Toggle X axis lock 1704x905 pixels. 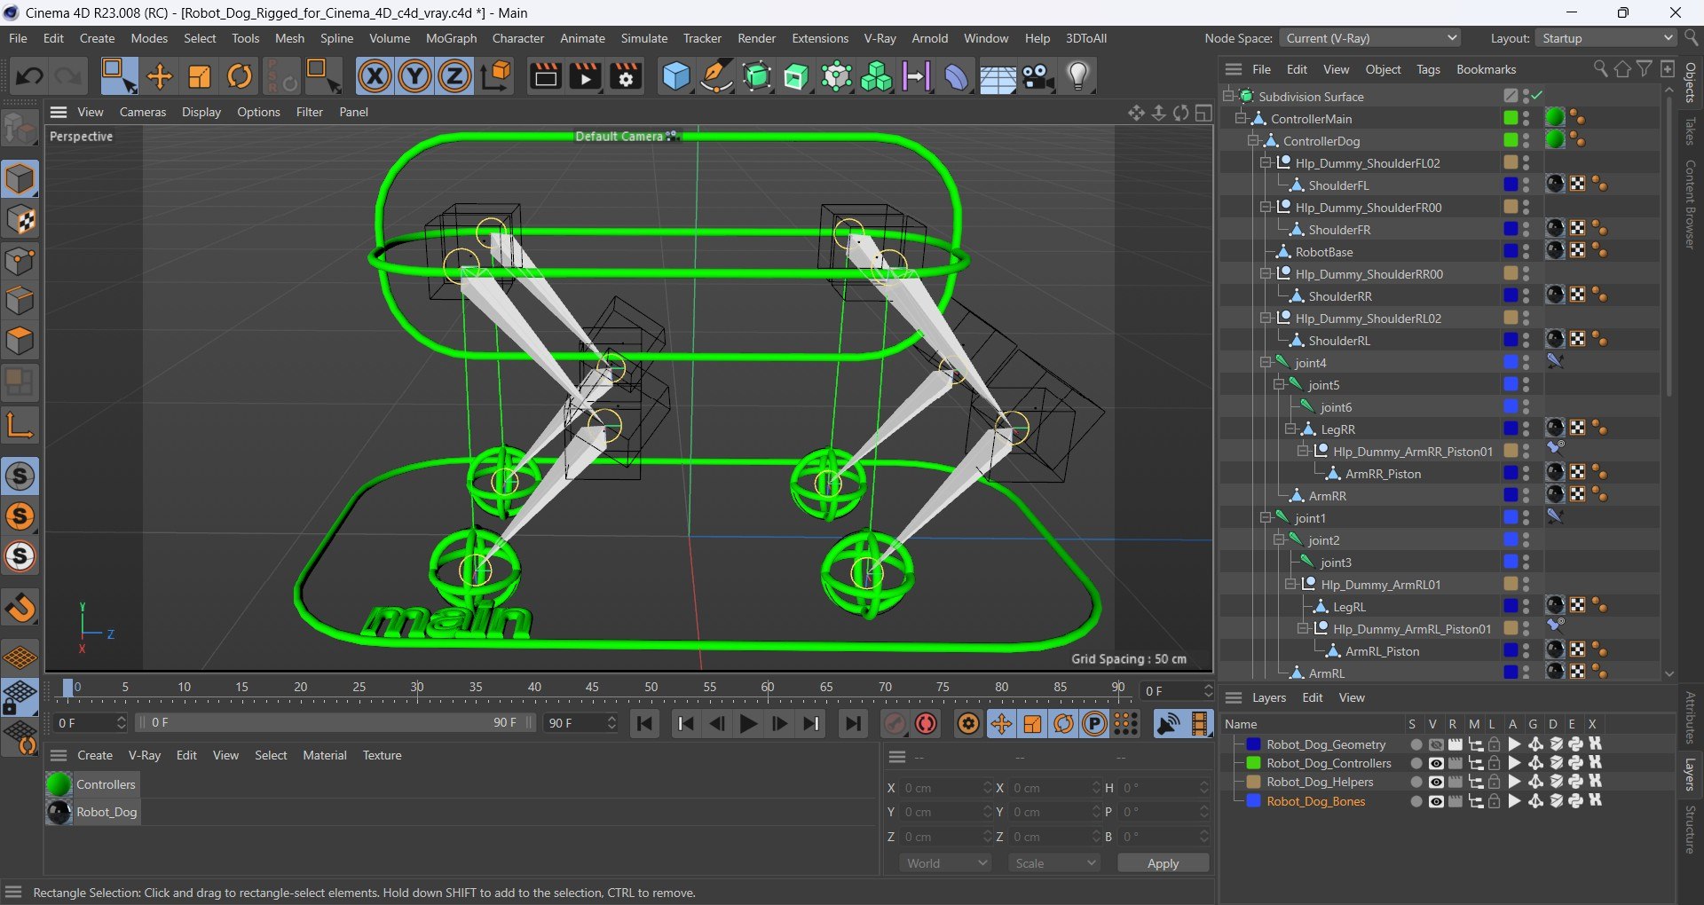coord(375,76)
